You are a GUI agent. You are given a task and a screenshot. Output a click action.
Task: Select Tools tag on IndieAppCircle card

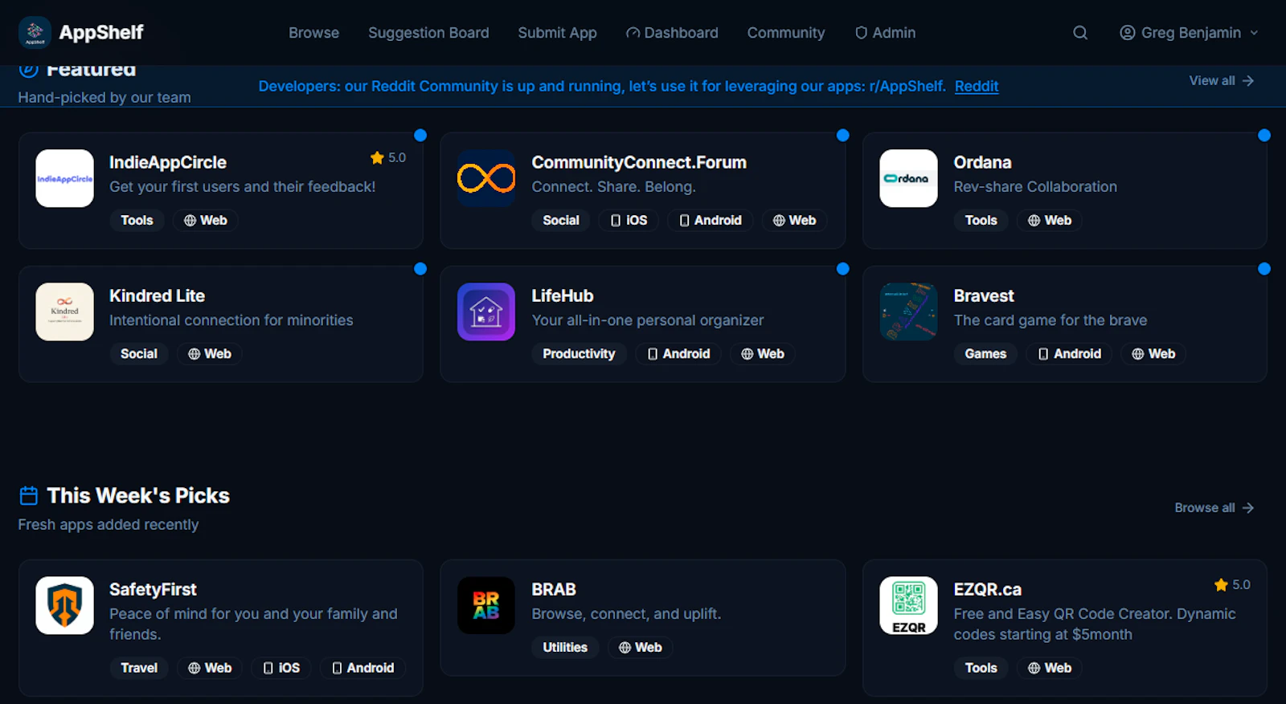137,220
